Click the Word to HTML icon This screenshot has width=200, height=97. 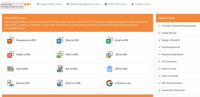(x=60, y=83)
